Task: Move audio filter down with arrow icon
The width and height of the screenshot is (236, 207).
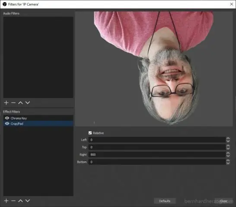Action: (x=28, y=103)
